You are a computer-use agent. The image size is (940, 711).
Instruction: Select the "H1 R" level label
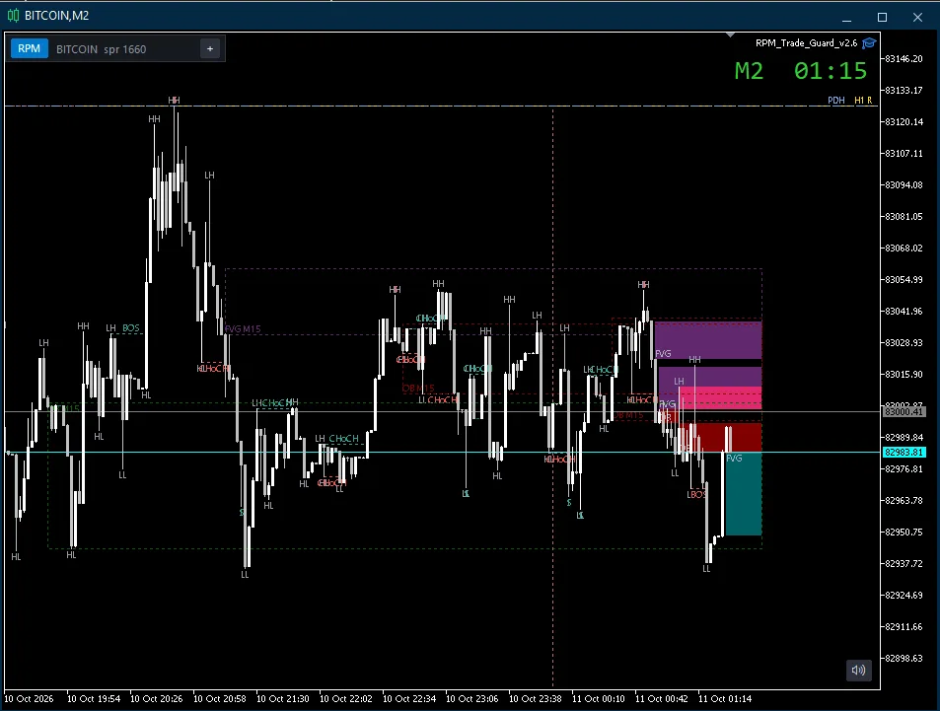(863, 101)
